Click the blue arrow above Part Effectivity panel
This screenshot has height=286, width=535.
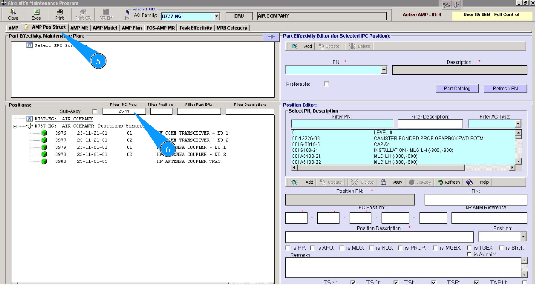pos(271,37)
